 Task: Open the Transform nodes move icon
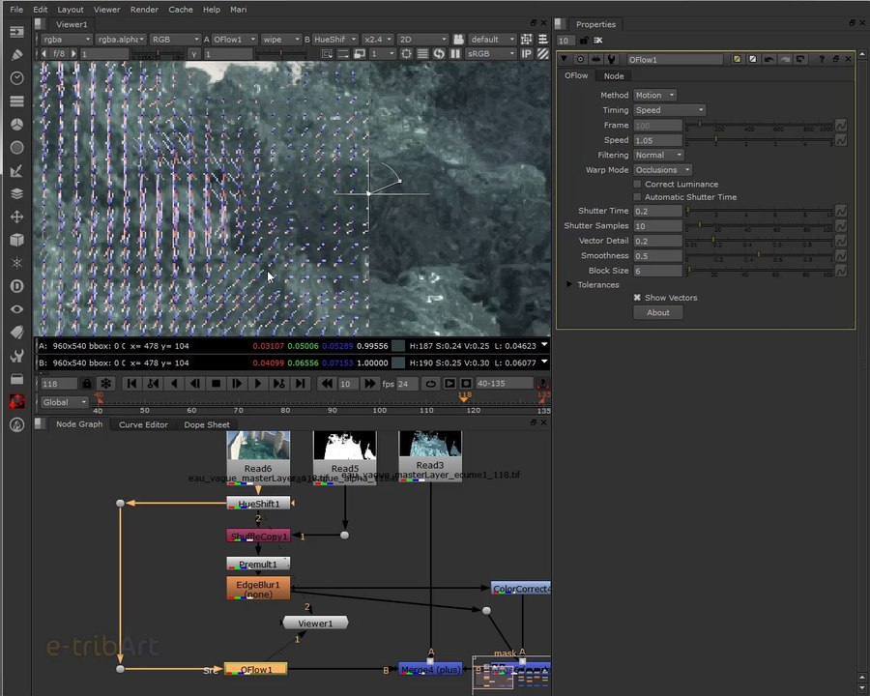click(x=16, y=217)
